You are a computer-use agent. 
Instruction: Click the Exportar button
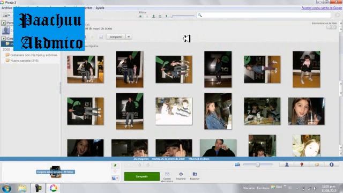195,176
